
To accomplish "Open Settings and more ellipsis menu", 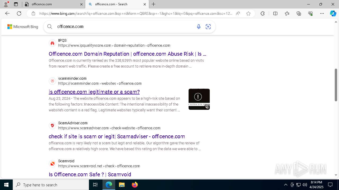I will coord(322,13).
